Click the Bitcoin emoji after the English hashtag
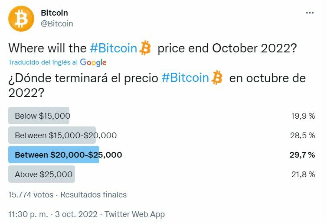 [x=146, y=48]
